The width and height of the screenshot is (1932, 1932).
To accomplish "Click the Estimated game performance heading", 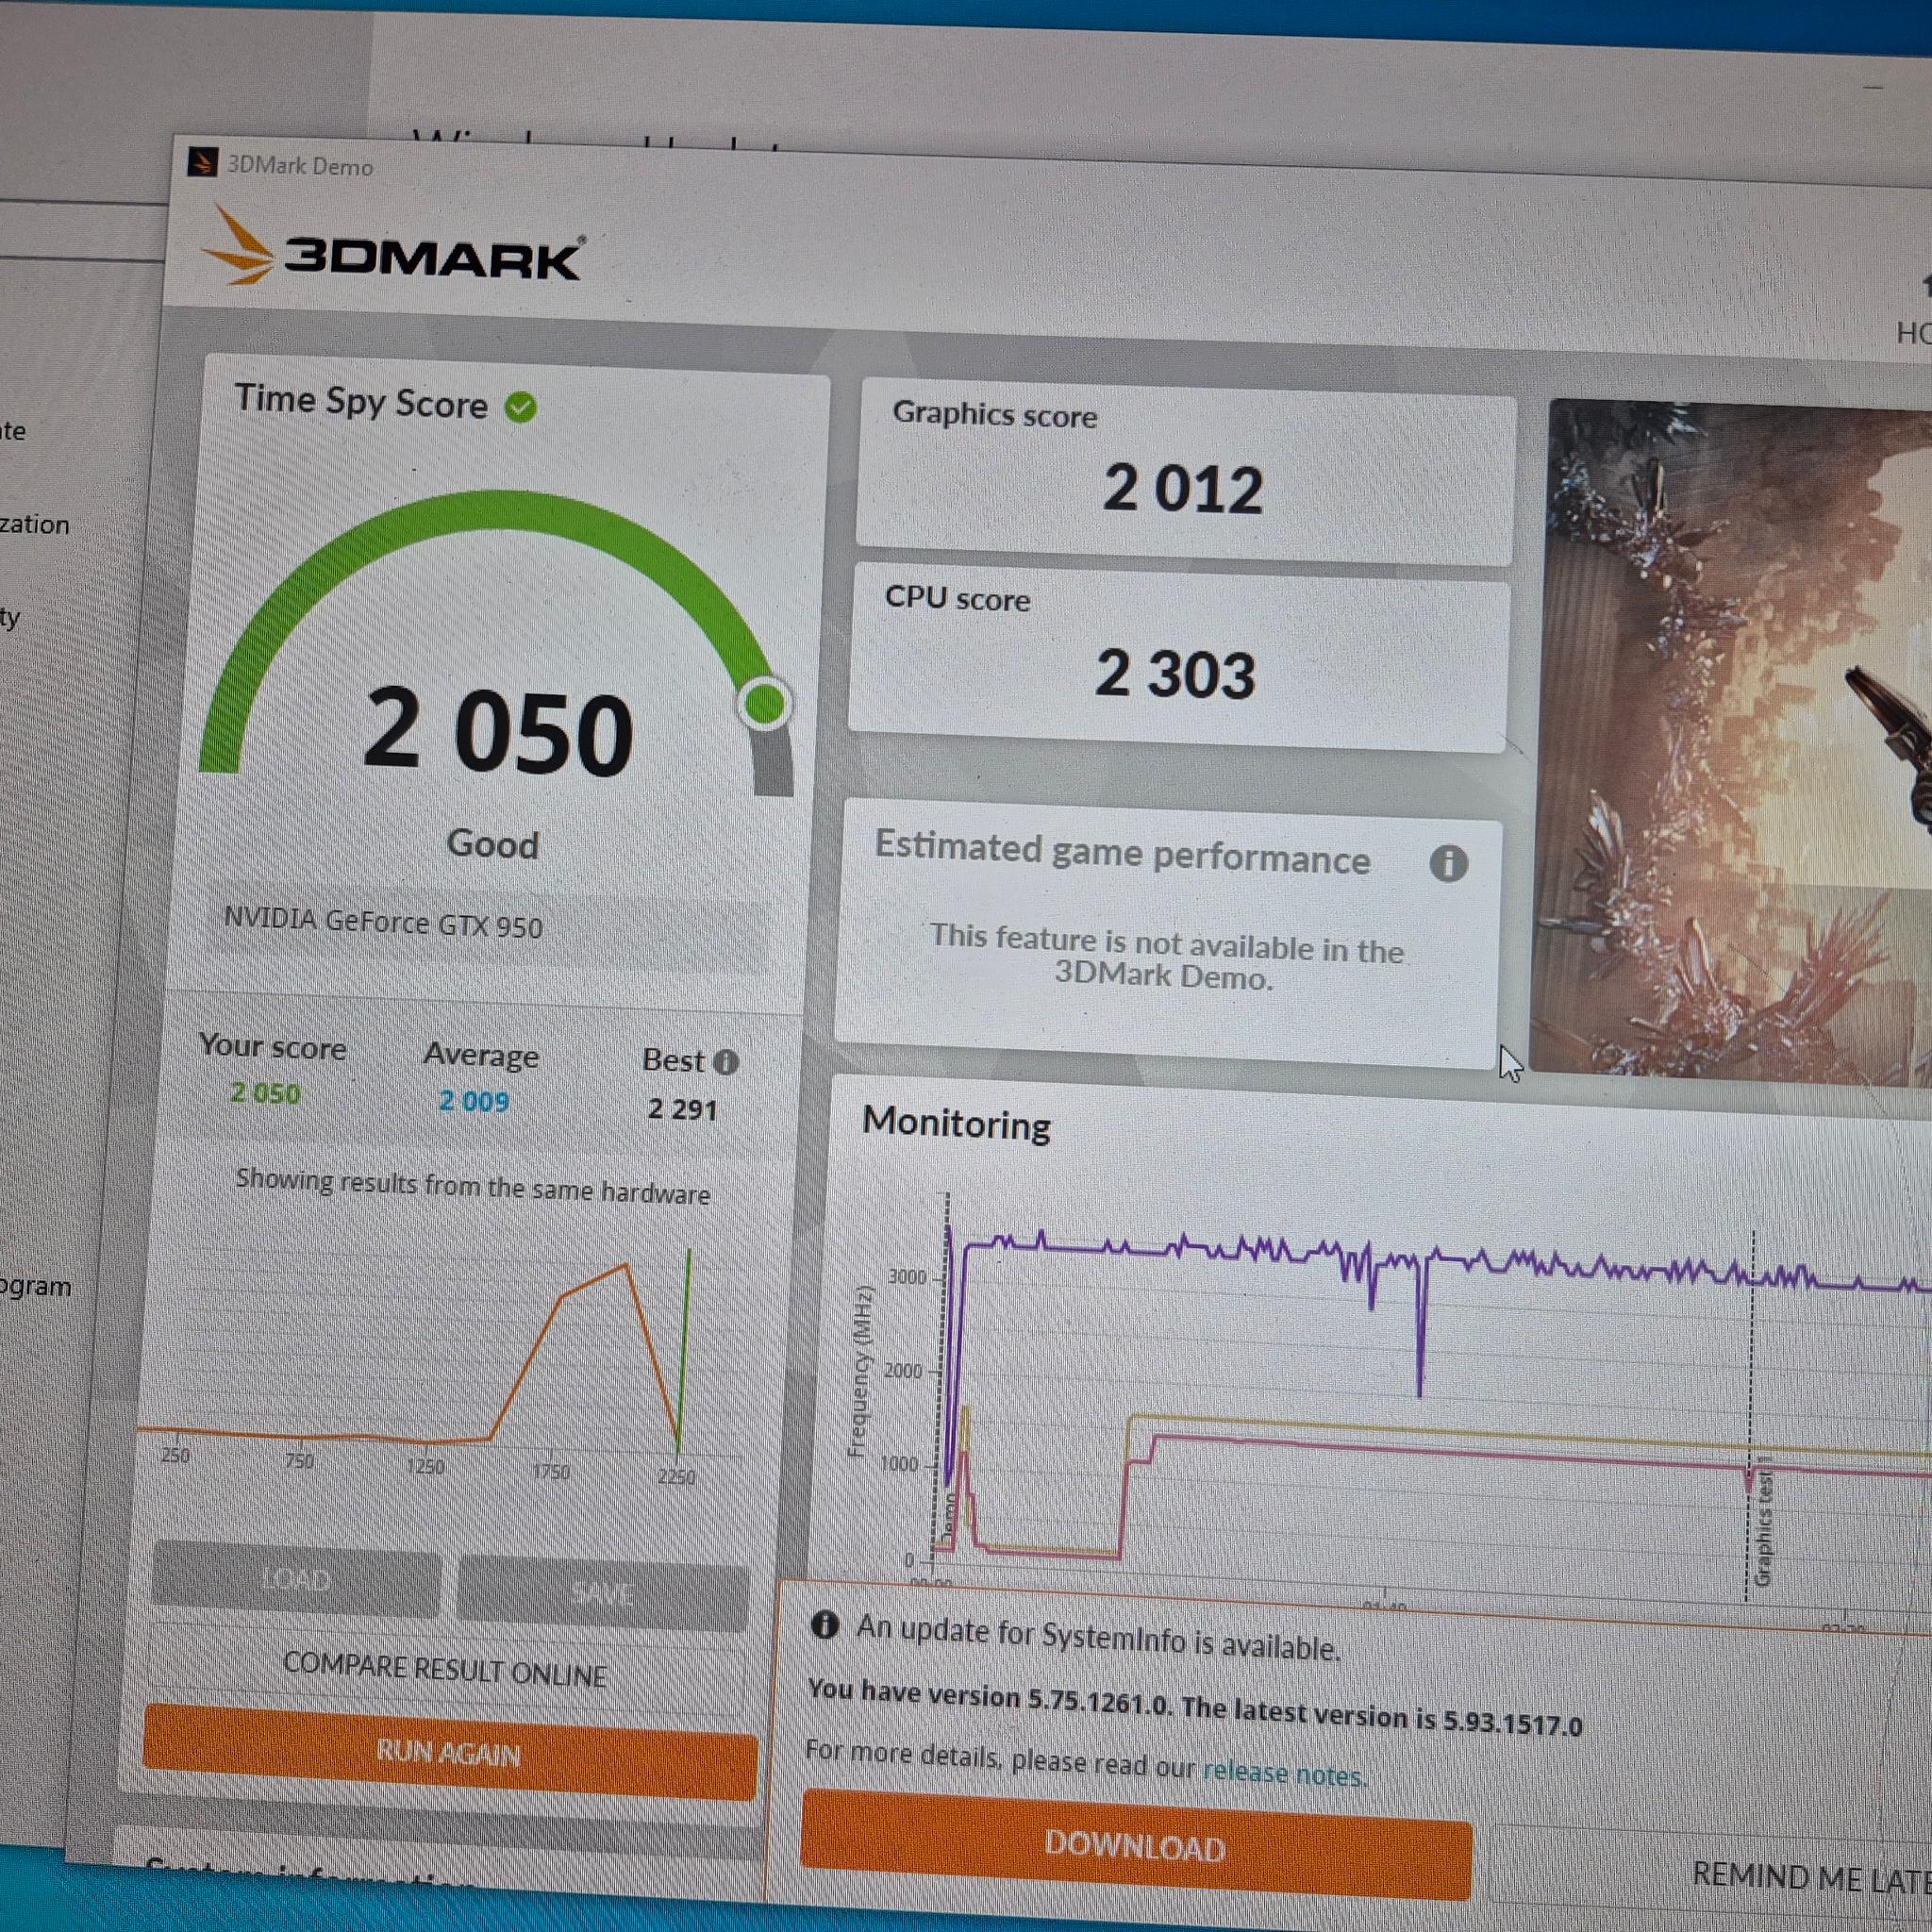I will pyautogui.click(x=1122, y=852).
